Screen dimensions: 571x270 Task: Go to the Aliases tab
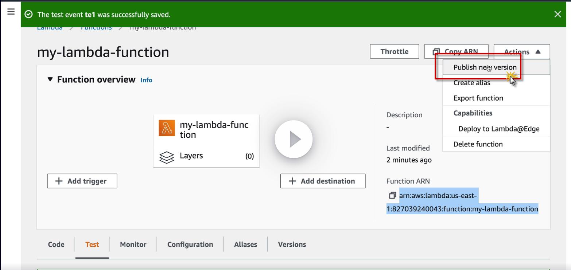tap(245, 244)
